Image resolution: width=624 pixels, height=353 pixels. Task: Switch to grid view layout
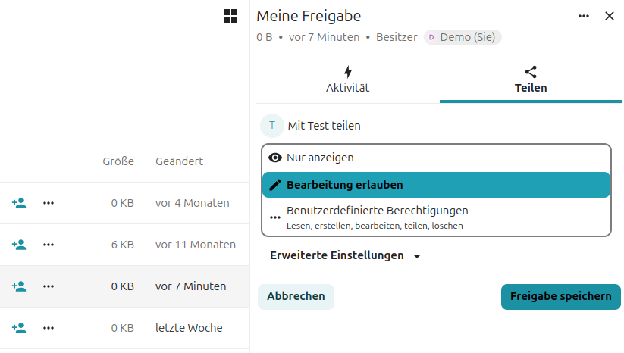(x=230, y=16)
